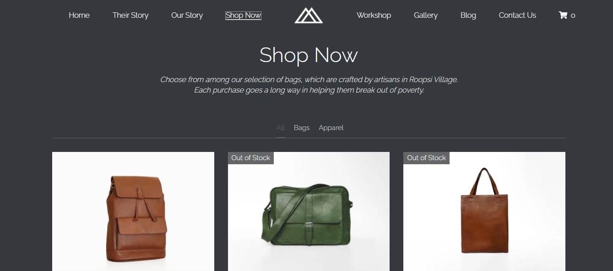Click the Shop Now page heading

309,55
